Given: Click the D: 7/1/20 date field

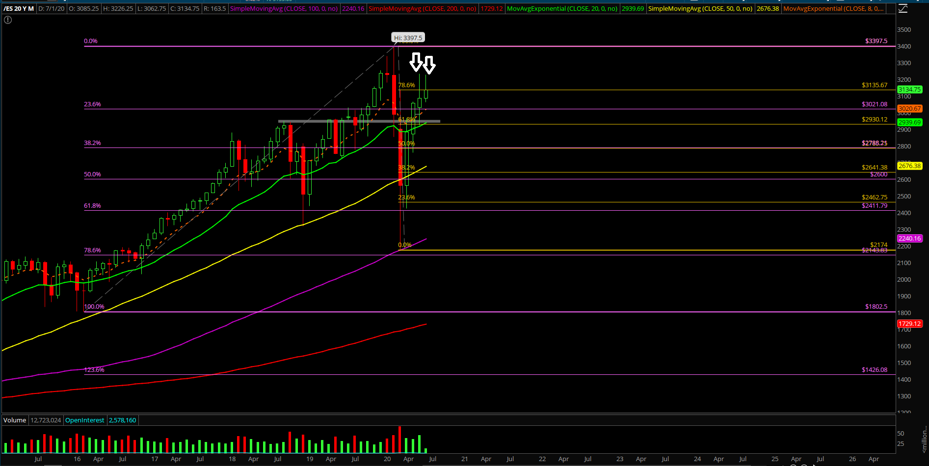Looking at the screenshot, I should (x=52, y=9).
